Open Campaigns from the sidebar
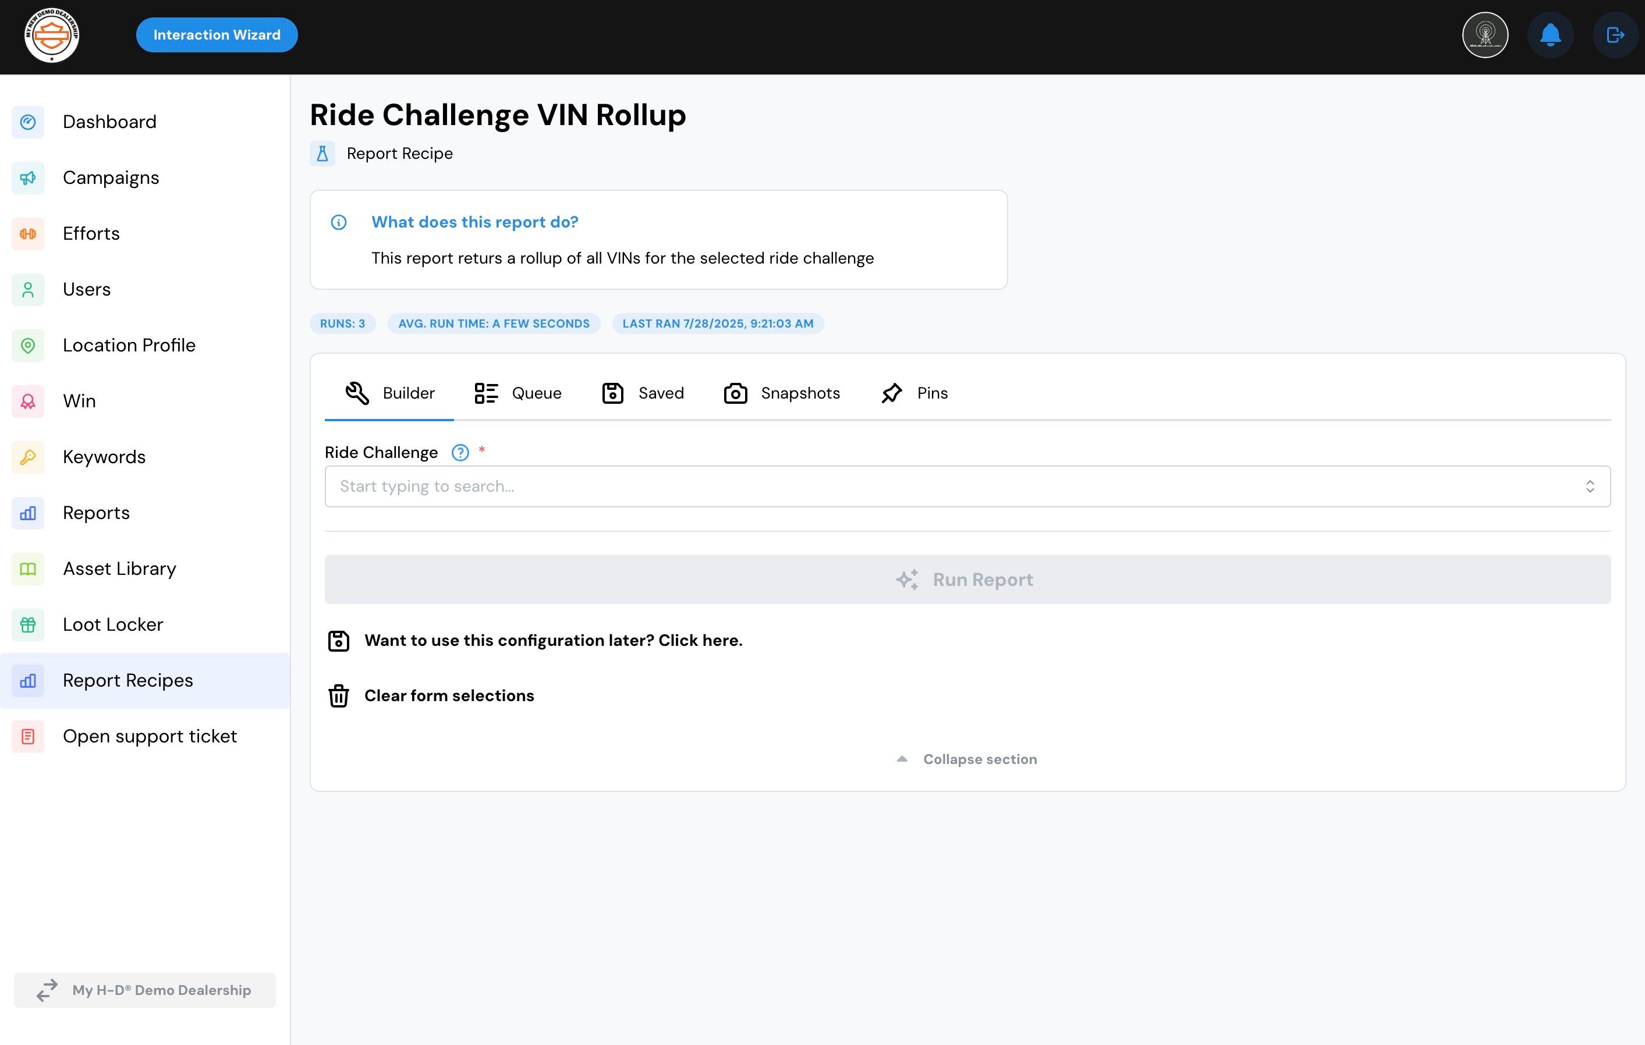The height and width of the screenshot is (1045, 1645). point(111,177)
